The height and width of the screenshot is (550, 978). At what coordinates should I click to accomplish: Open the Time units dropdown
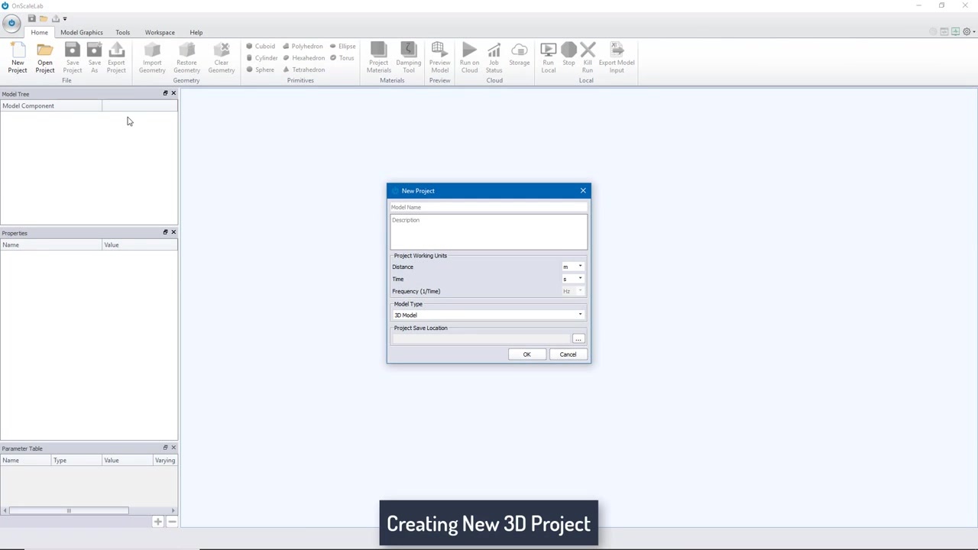tap(573, 279)
